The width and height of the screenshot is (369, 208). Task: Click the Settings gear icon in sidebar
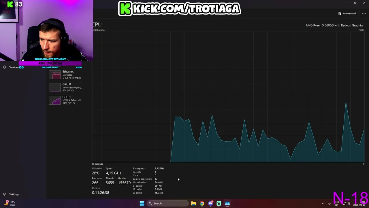click(5, 194)
